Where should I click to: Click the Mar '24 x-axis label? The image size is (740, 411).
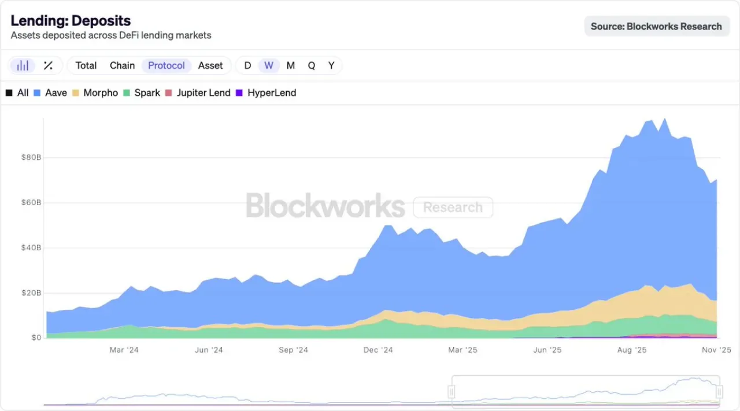coord(124,350)
